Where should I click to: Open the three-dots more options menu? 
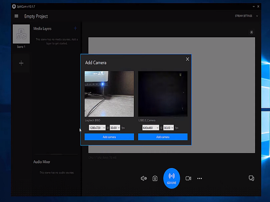pos(199,178)
